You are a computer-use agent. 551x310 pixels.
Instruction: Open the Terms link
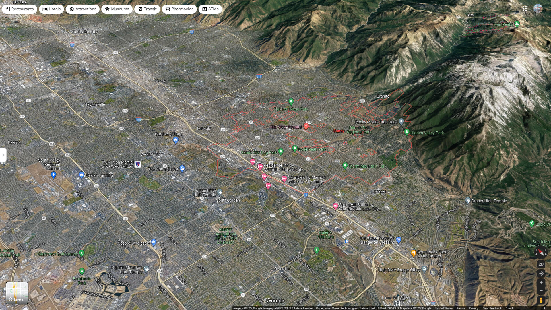tap(461, 308)
